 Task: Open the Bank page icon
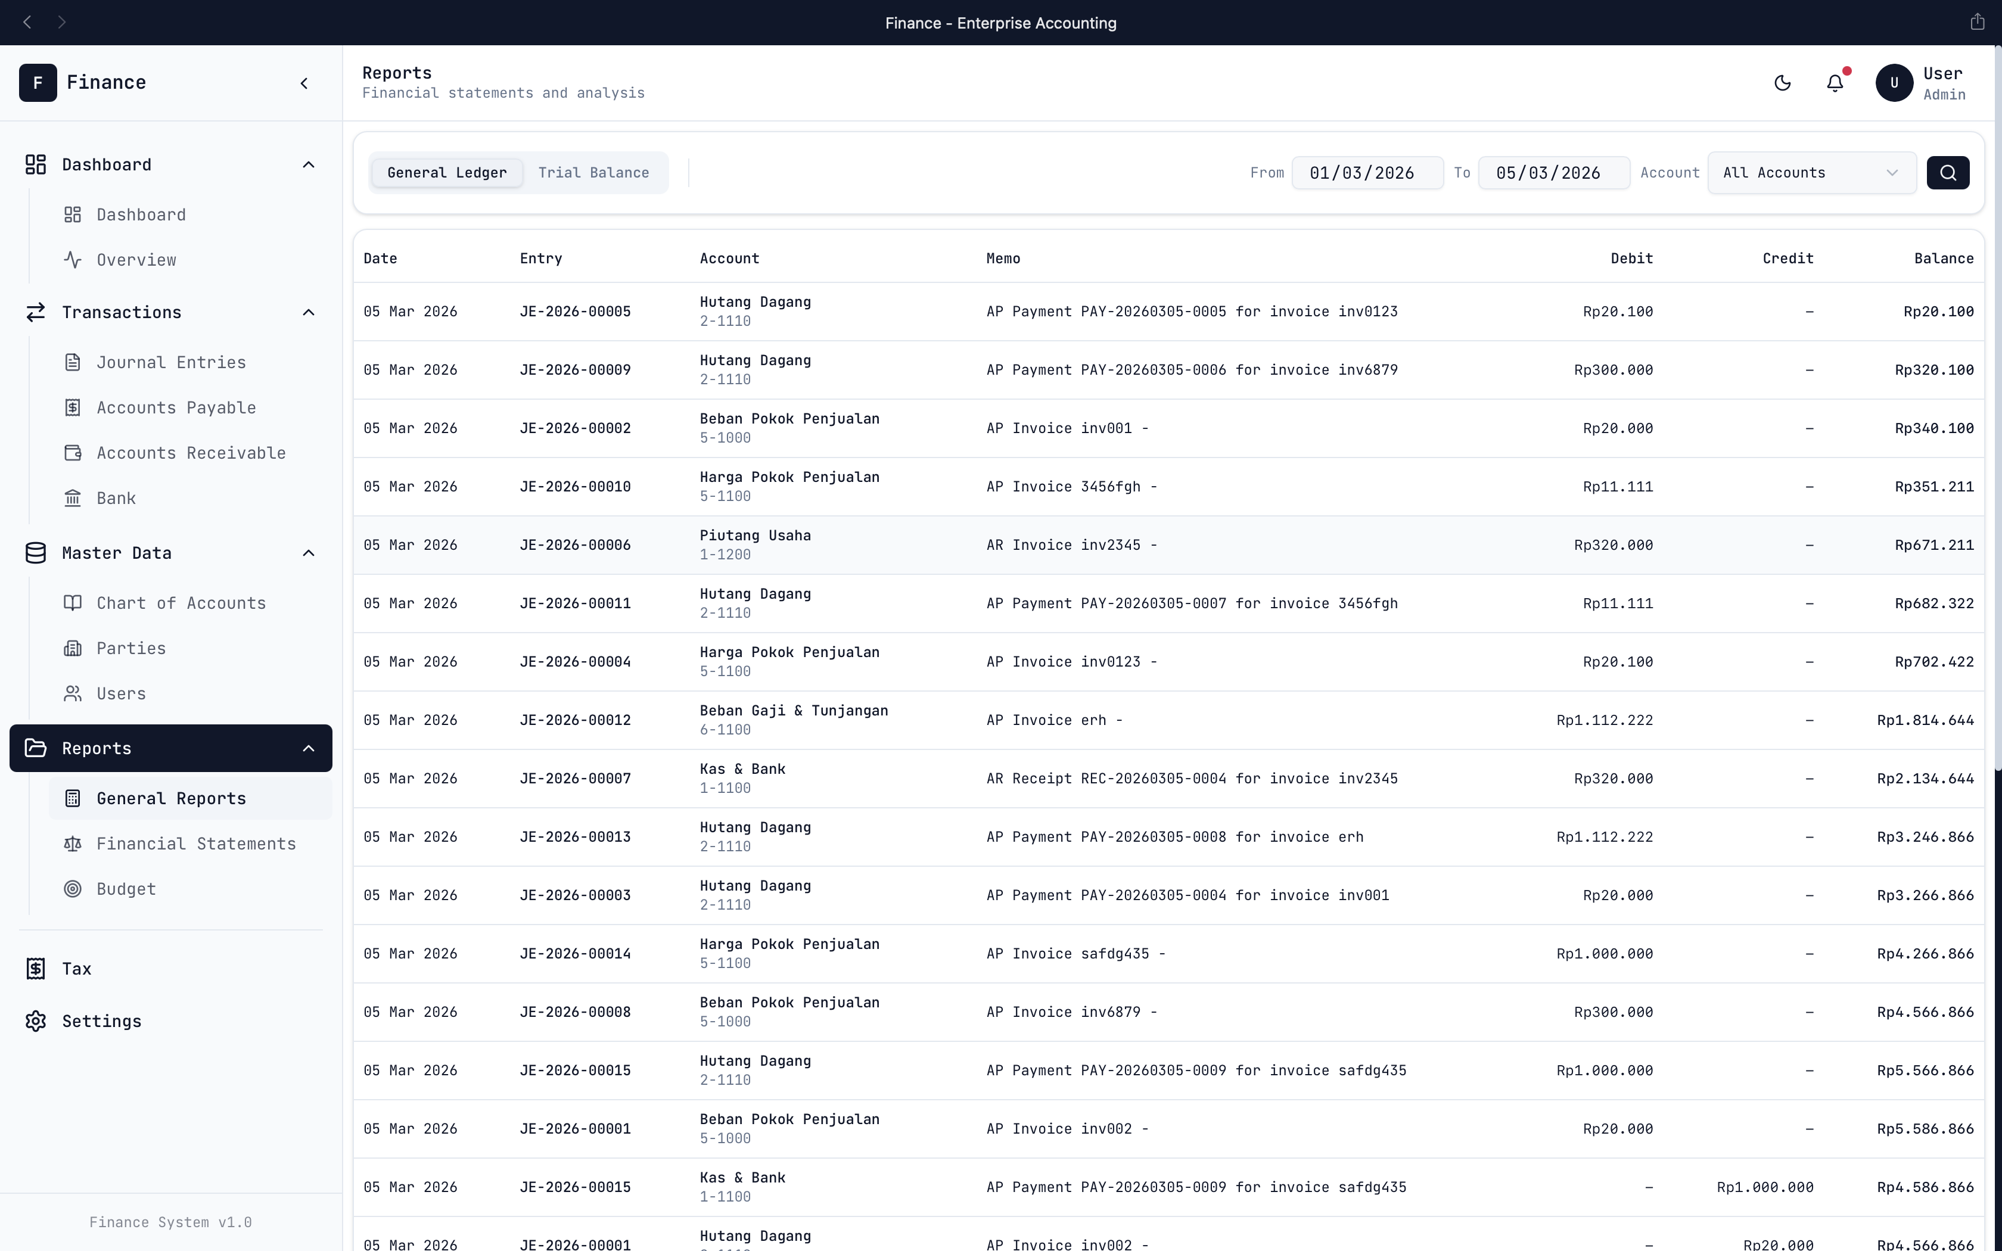click(x=73, y=498)
